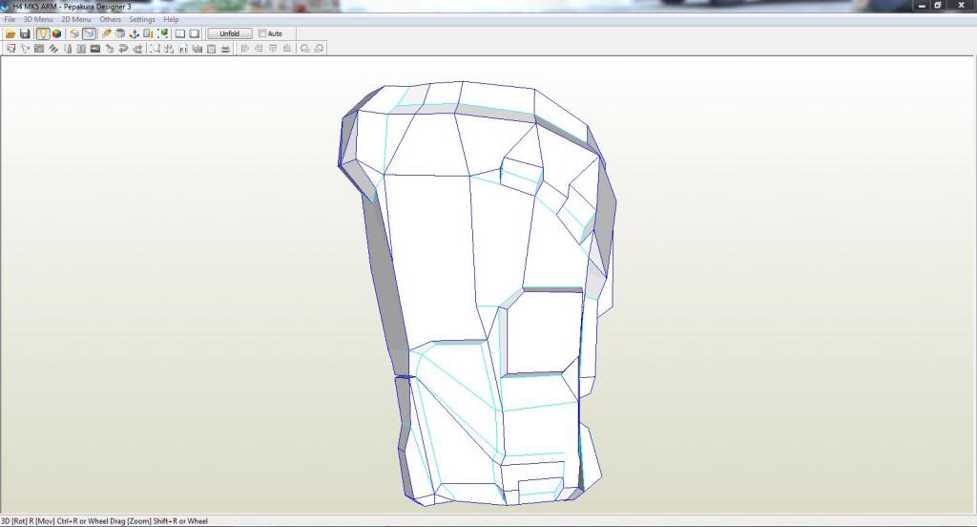The width and height of the screenshot is (977, 527).
Task: Toggle the light bulb lighting icon
Action: (42, 33)
